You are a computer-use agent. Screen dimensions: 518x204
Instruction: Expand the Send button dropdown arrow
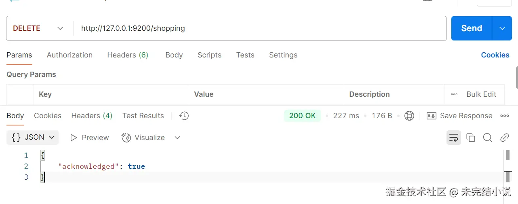click(x=502, y=28)
